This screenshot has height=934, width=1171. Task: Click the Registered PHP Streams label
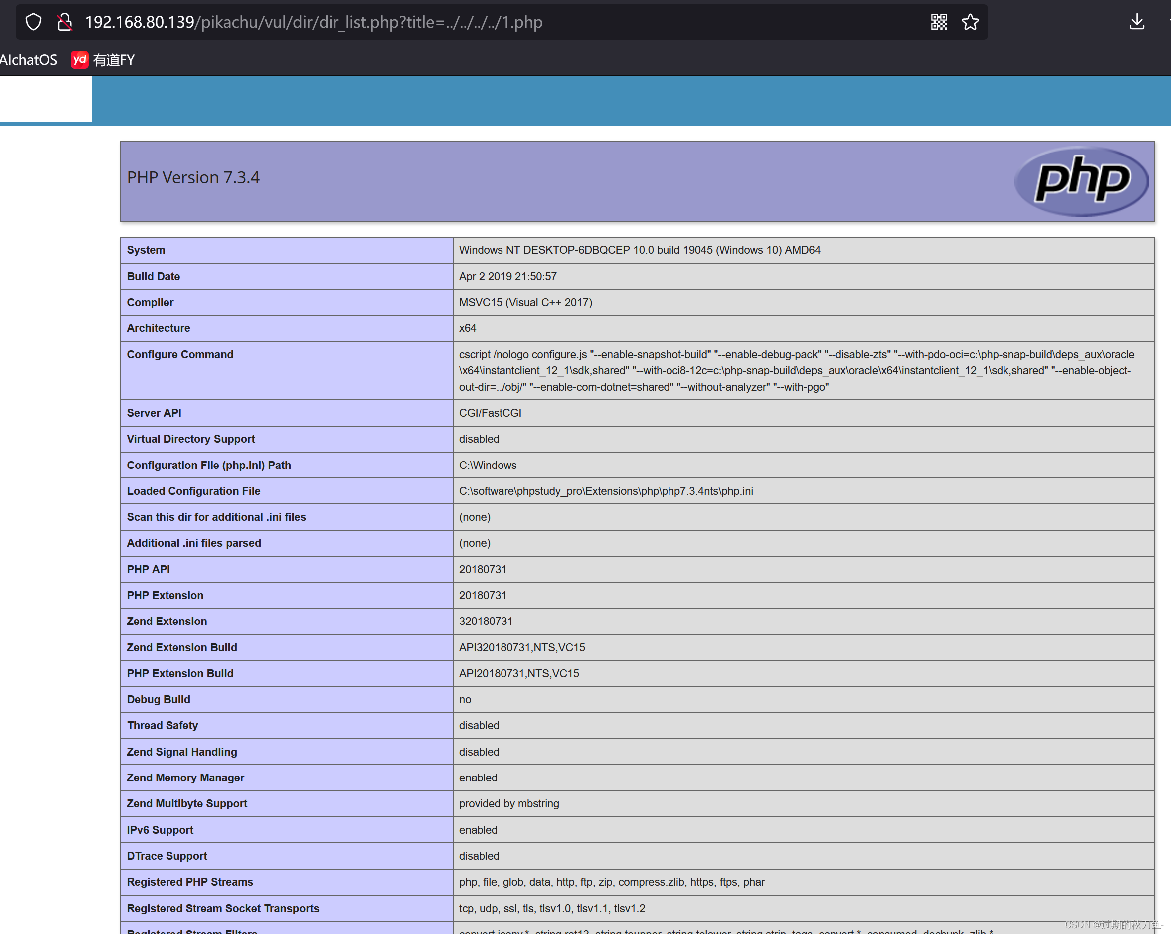[190, 882]
